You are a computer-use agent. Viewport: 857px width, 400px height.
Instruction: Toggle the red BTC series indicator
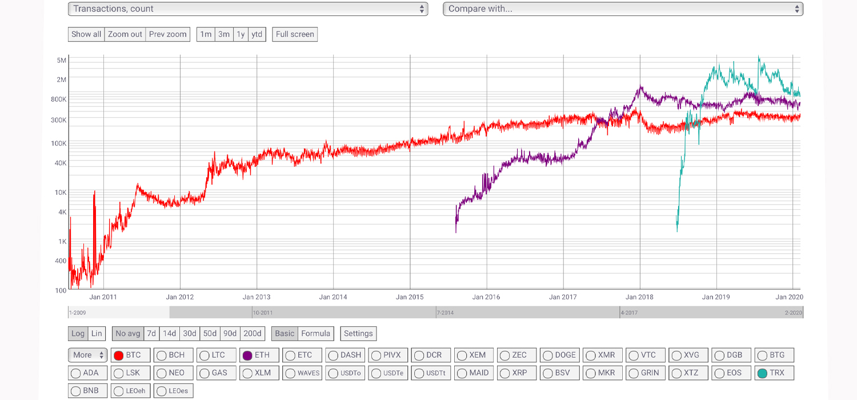click(x=119, y=355)
